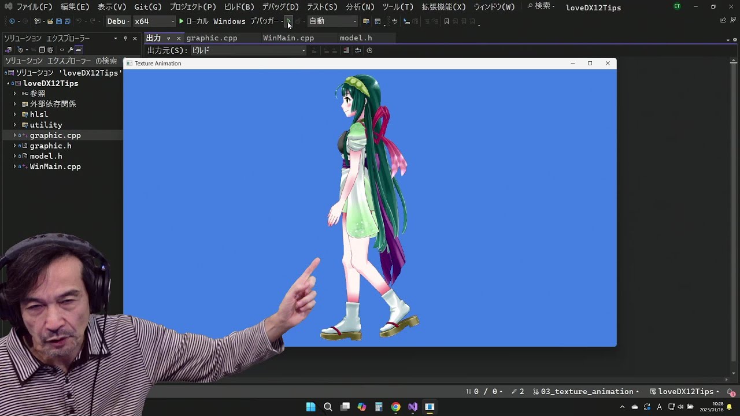The height and width of the screenshot is (416, 740).
Task: Select WinMain.cpp in Solution Explorer tree
Action: [x=55, y=166]
